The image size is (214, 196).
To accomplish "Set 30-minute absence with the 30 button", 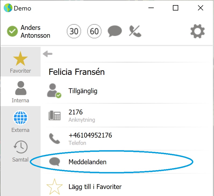I will [x=74, y=31].
